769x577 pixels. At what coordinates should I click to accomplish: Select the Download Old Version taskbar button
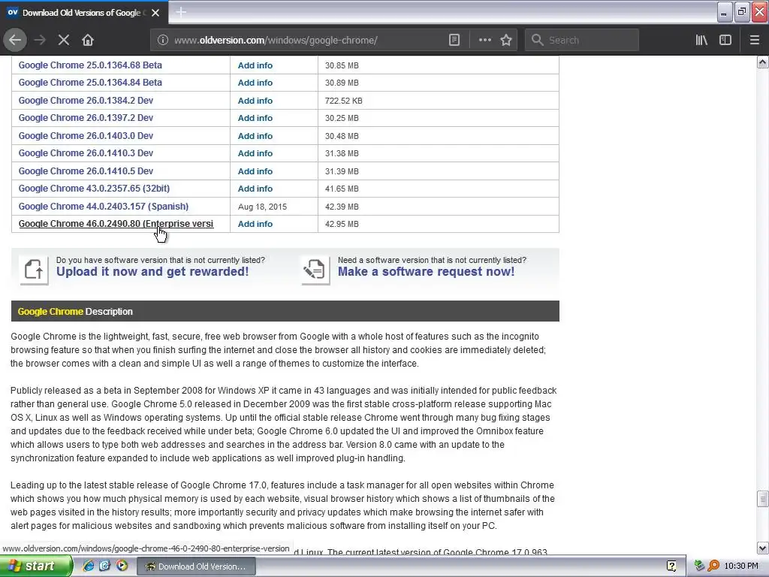[x=196, y=566]
